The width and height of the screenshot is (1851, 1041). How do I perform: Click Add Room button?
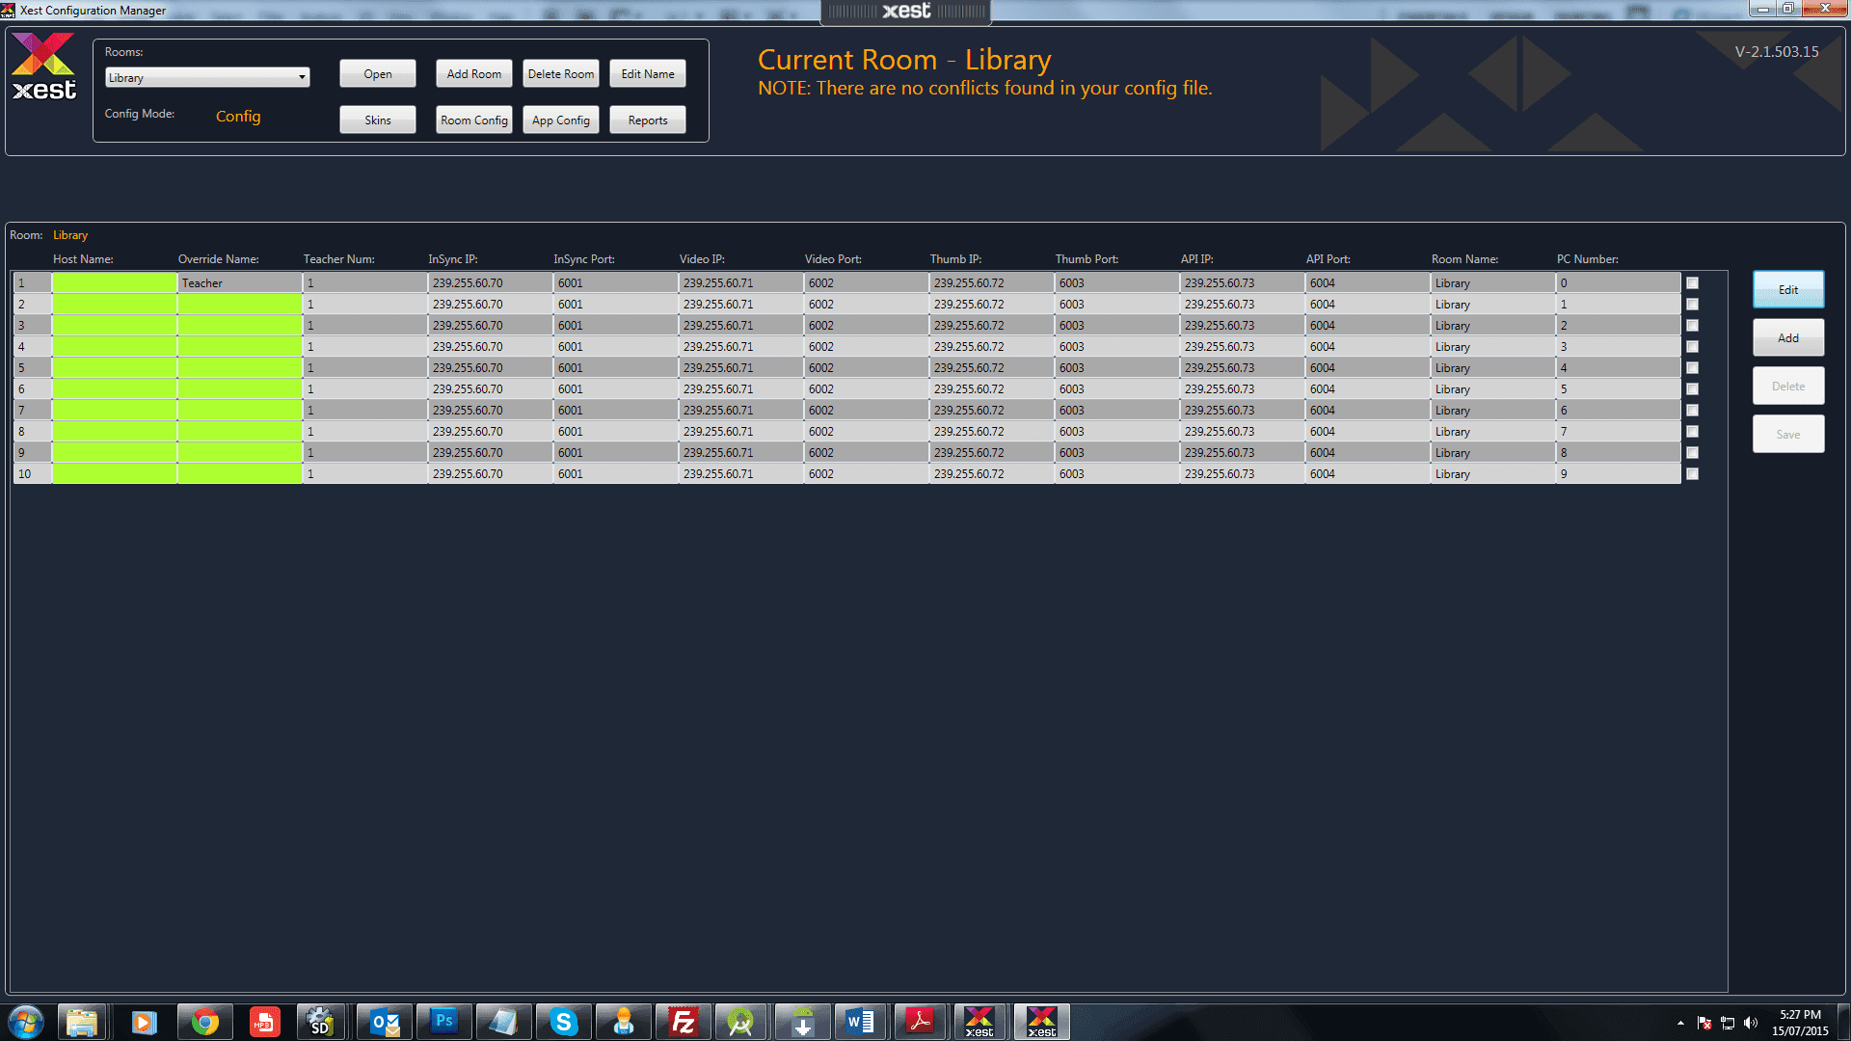470,73
